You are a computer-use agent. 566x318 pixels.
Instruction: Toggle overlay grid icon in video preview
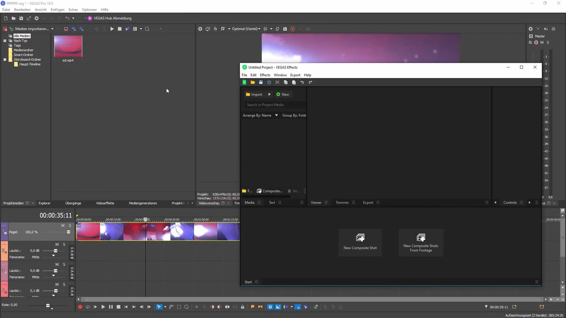click(265, 29)
